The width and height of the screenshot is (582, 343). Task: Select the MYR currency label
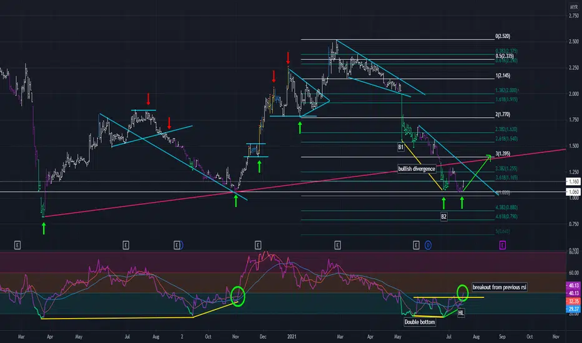point(574,7)
